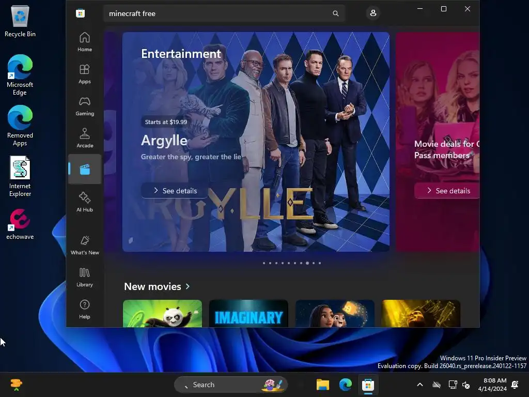Image resolution: width=529 pixels, height=397 pixels.
Task: Open File Explorer from the taskbar
Action: click(x=322, y=385)
